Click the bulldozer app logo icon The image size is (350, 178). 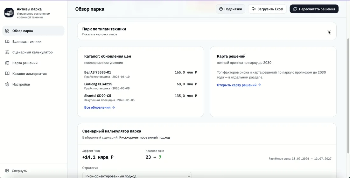coord(9,12)
